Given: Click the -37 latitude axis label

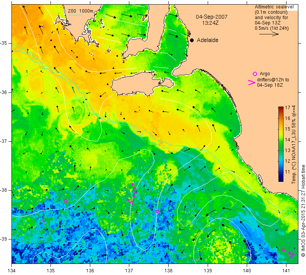Looking at the screenshot, I should (4, 141).
